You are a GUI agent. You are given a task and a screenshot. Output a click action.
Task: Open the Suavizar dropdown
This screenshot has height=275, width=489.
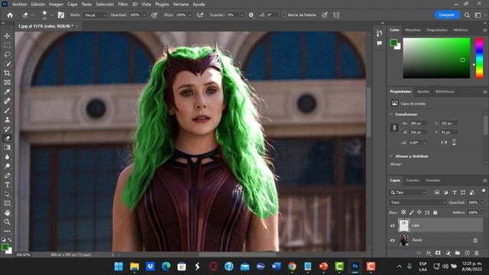coord(242,15)
